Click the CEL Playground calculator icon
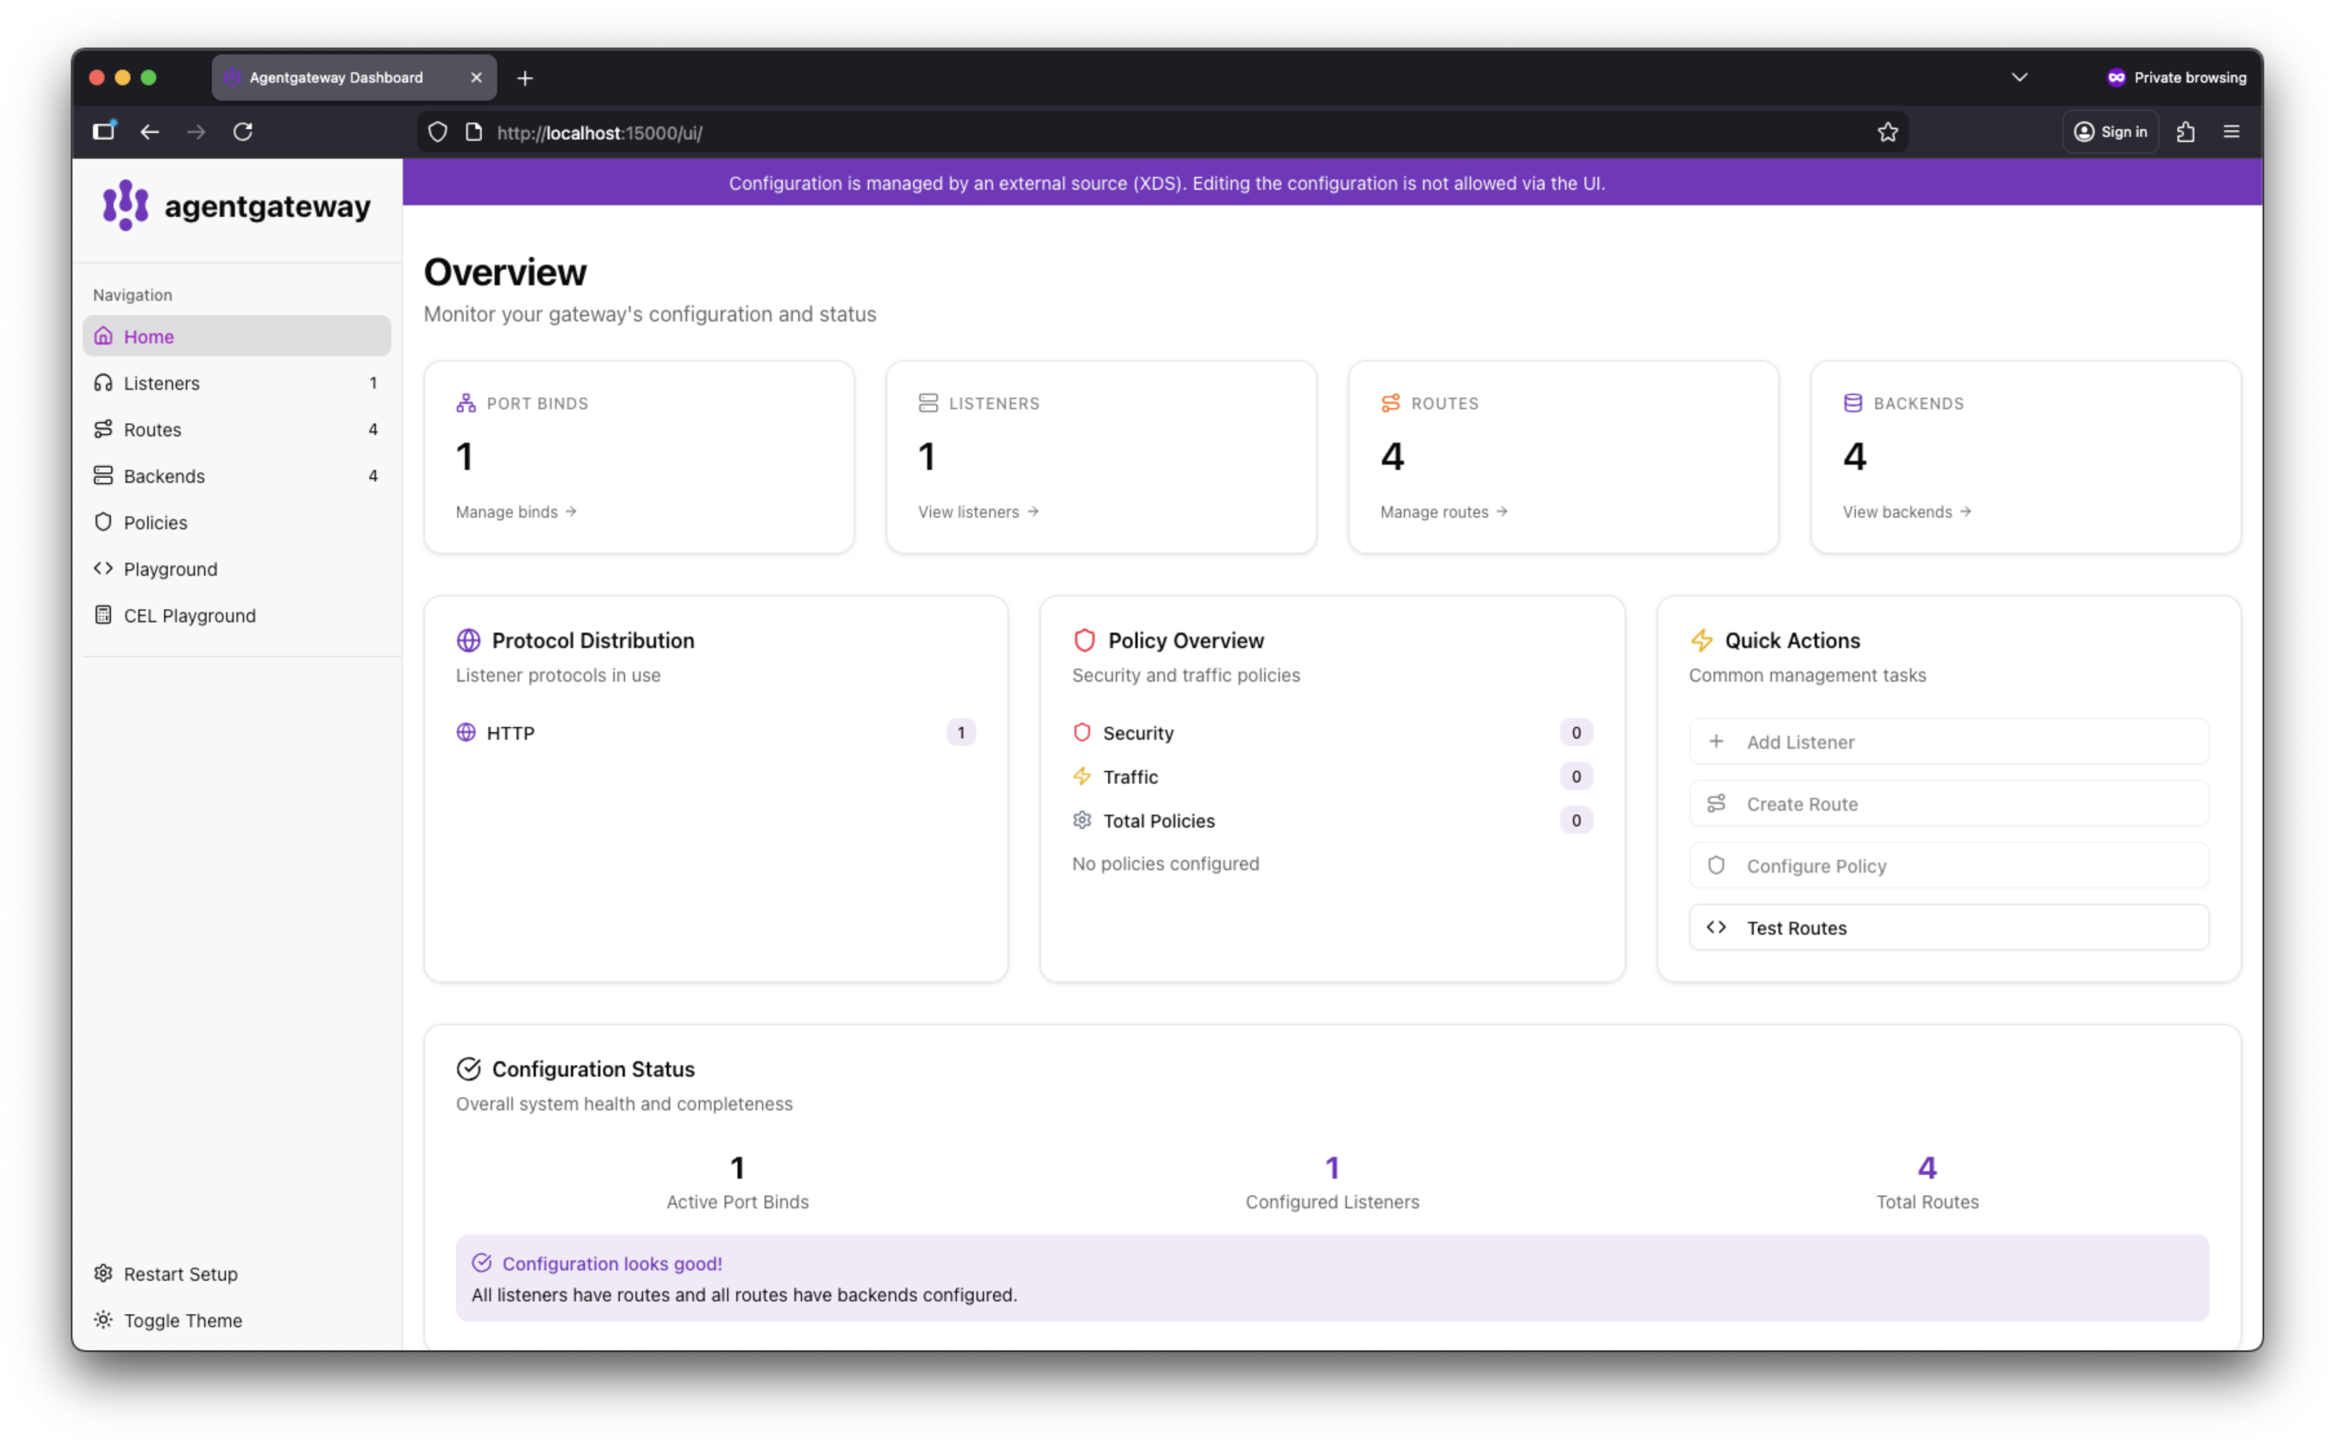The height and width of the screenshot is (1446, 2335). click(x=103, y=615)
